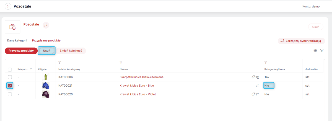Image resolution: width=332 pixels, height=121 pixels.
Task: Check the KAT00020 row checkbox
Action: (x=10, y=94)
